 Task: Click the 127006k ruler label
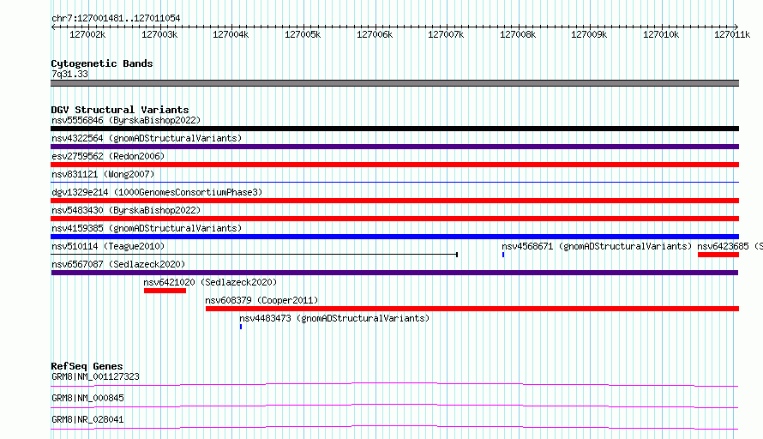pyautogui.click(x=375, y=34)
